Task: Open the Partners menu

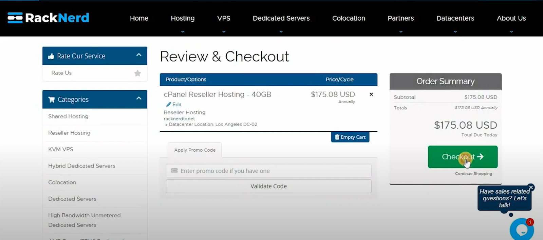Action: click(x=401, y=18)
